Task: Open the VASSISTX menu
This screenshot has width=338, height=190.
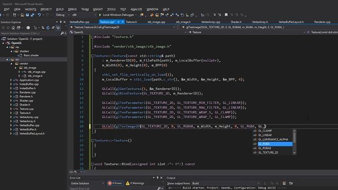Action: pyautogui.click(x=31, y=9)
